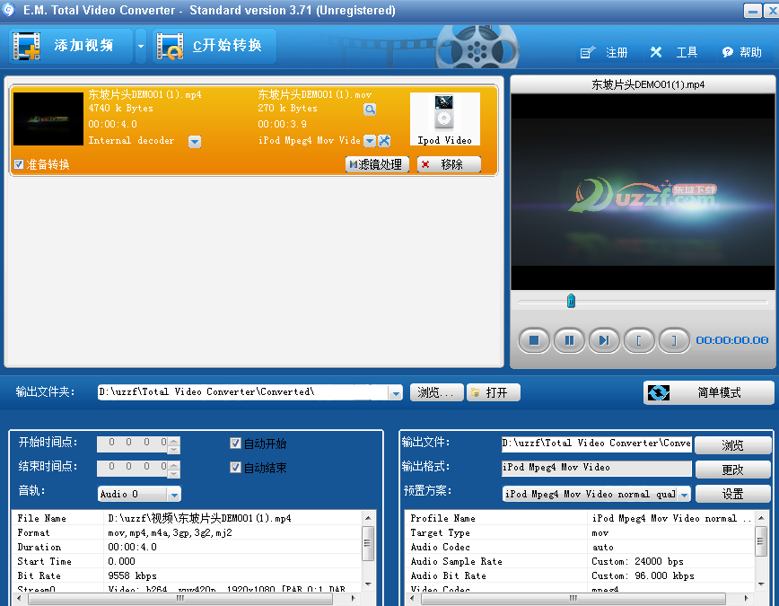Set end mark with right bracket button
Image resolution: width=779 pixels, height=606 pixels.
point(674,340)
